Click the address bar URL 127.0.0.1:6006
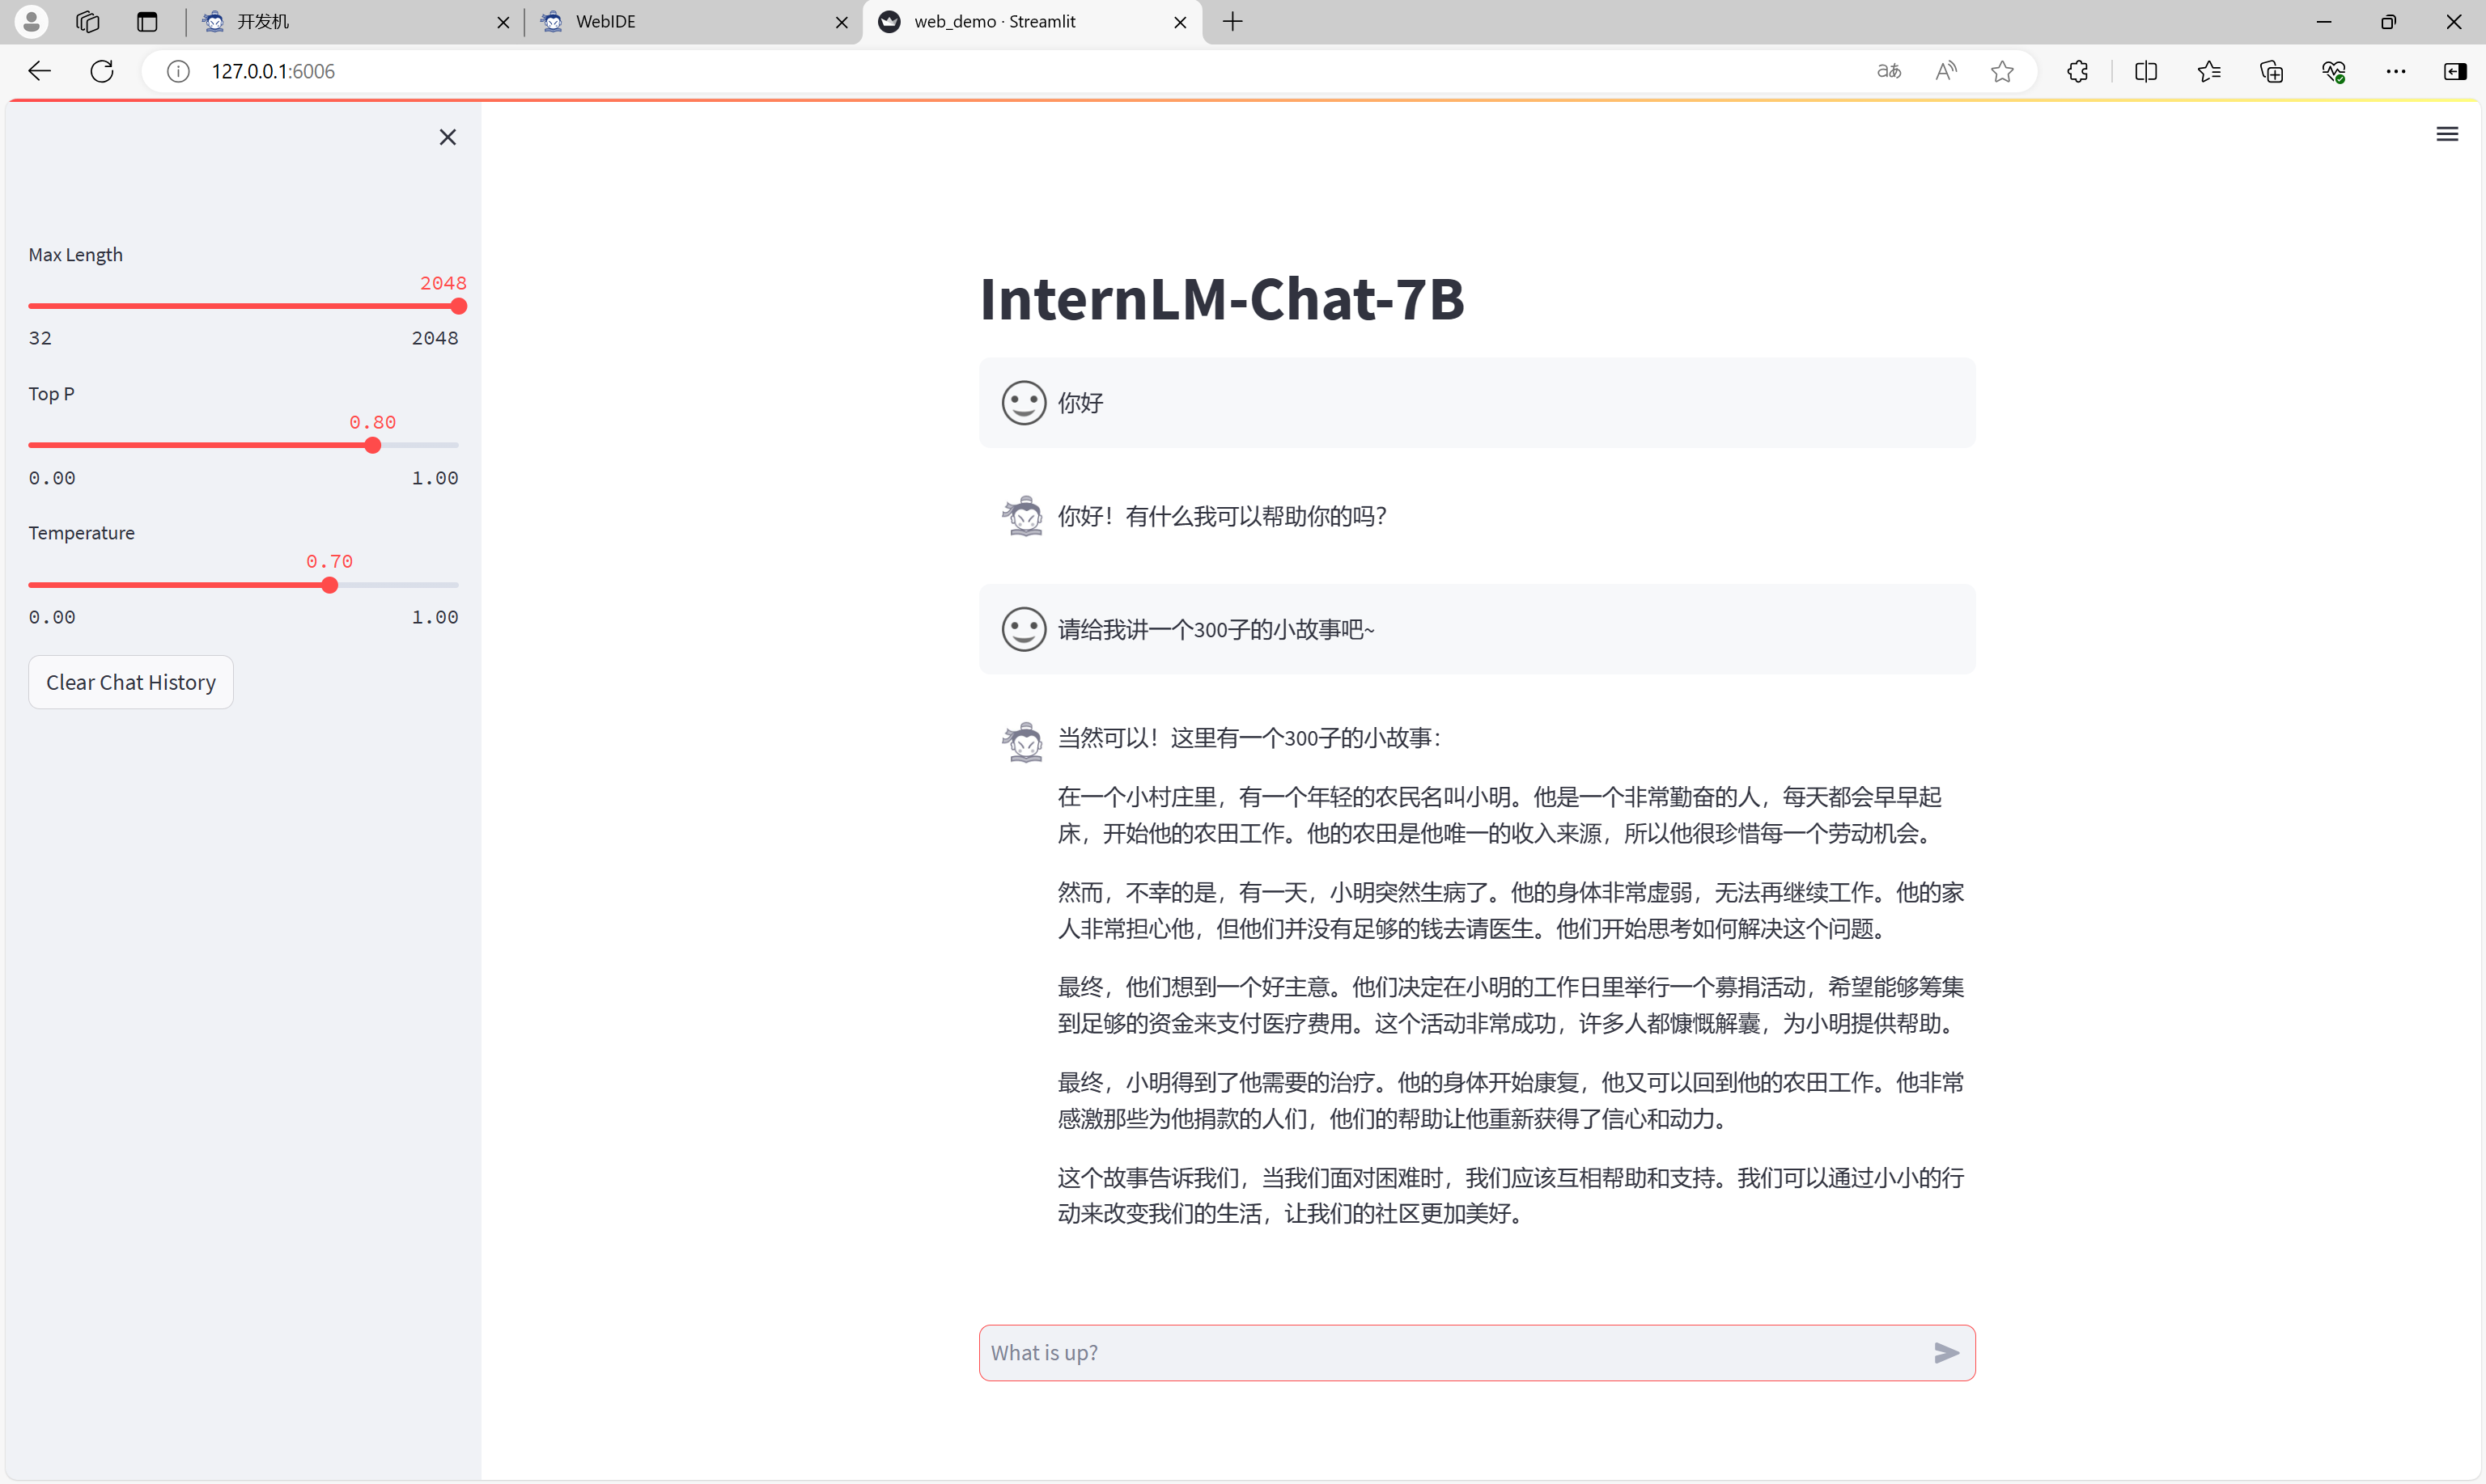Viewport: 2486px width, 1484px height. pyautogui.click(x=273, y=71)
